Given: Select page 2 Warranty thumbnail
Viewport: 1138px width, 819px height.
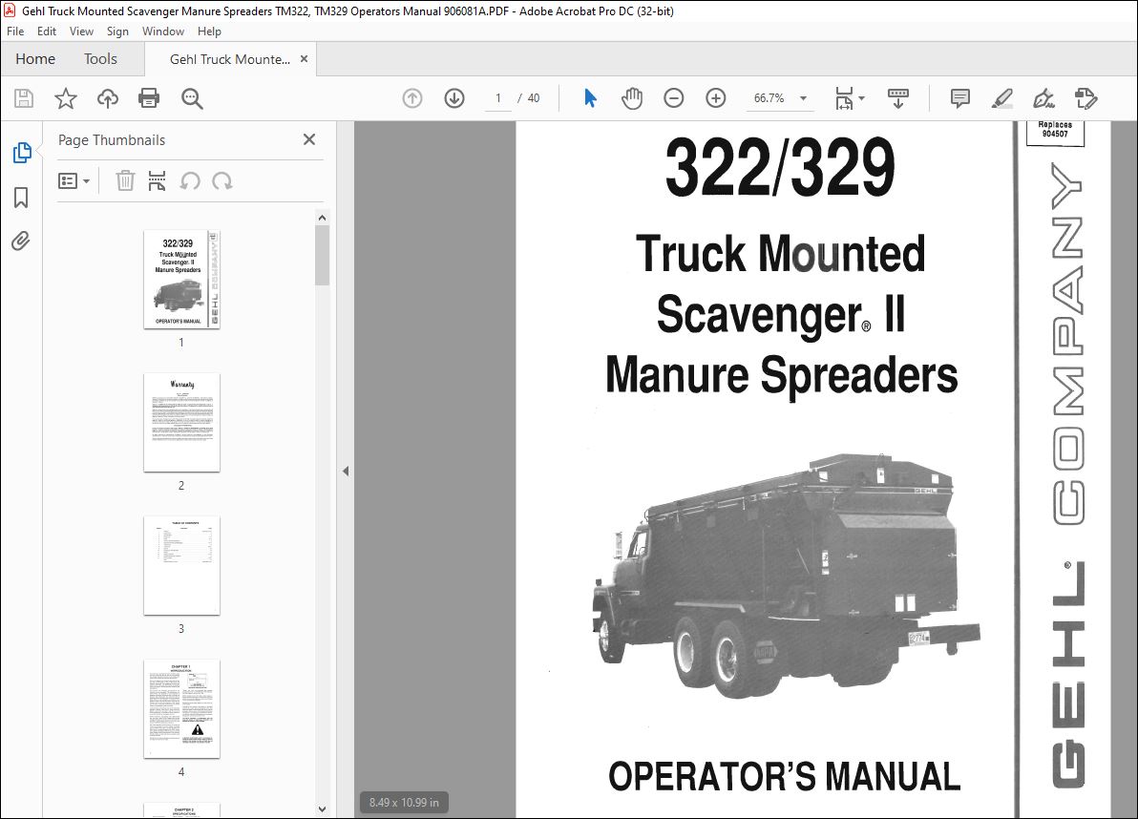Looking at the screenshot, I should (x=181, y=423).
